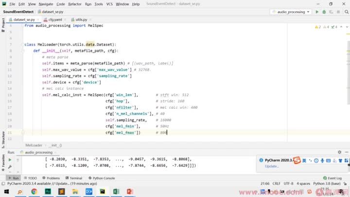Open PyCharm from the taskbar
This screenshot has height=197, width=350.
click(103, 192)
